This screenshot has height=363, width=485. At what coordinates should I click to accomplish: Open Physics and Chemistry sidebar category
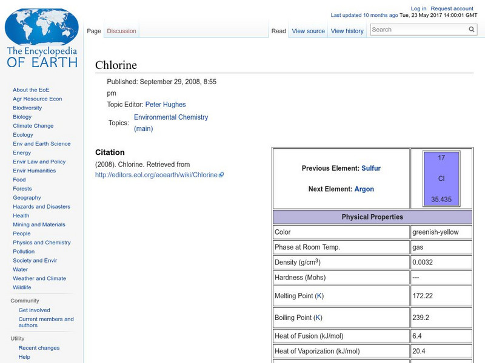pos(42,243)
